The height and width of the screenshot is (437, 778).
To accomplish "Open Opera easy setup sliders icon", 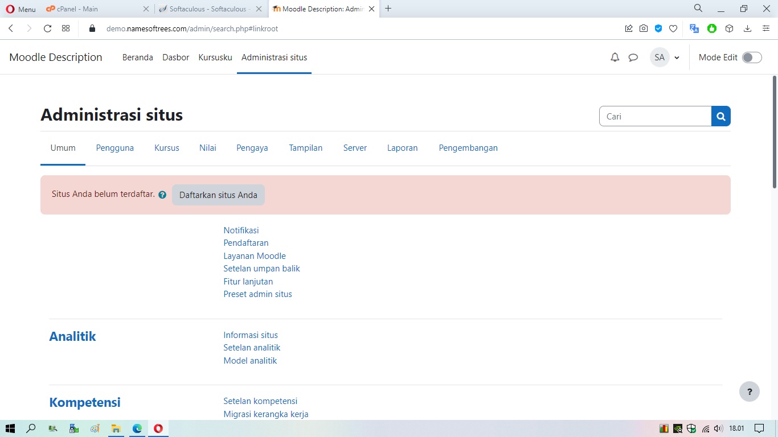I will point(766,28).
